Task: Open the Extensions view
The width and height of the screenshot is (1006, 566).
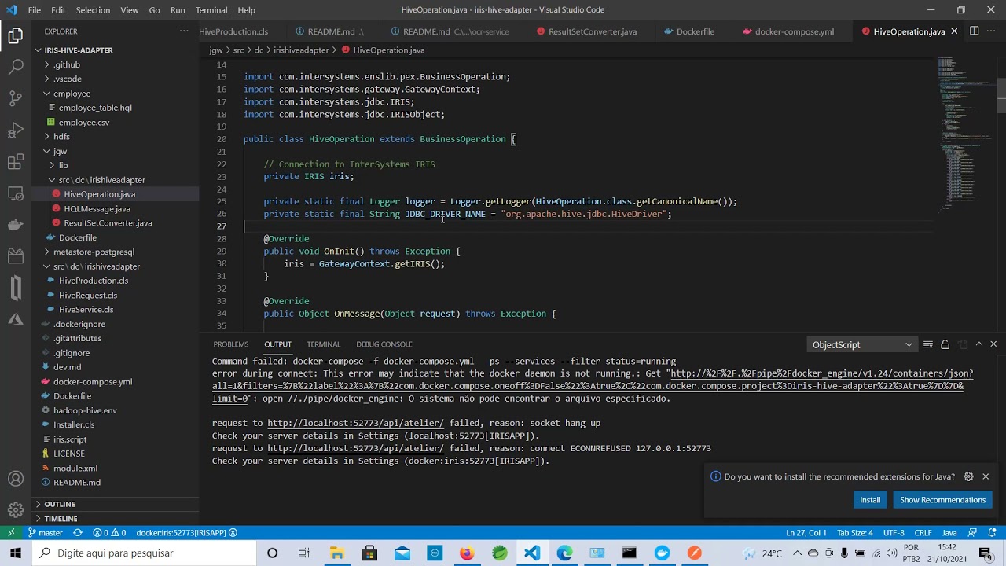Action: [16, 162]
